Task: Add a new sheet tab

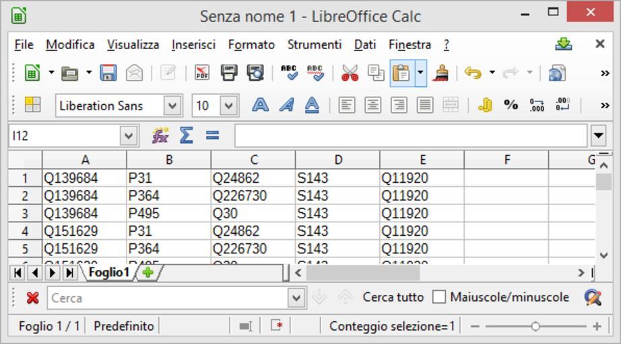Action: click(x=148, y=273)
